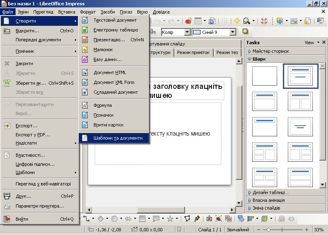Expand Власна анімація panel
Screen dimensions: 328x235
[286, 200]
